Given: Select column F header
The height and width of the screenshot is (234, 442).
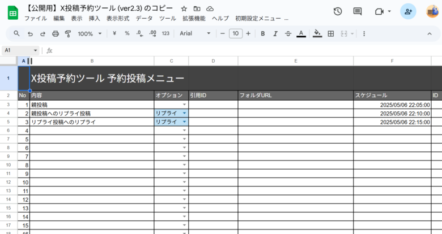Looking at the screenshot, I should (x=392, y=61).
